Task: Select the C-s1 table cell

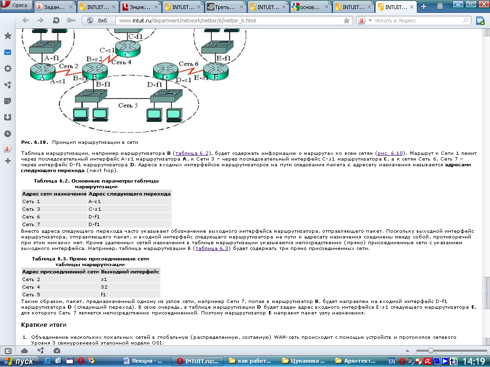Action: click(x=129, y=209)
